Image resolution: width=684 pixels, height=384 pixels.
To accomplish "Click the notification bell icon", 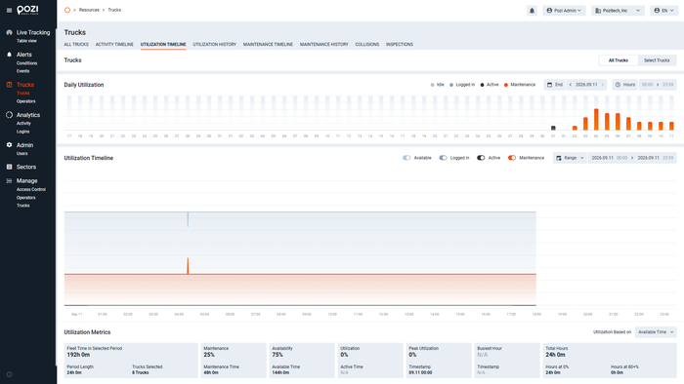I will coord(532,11).
